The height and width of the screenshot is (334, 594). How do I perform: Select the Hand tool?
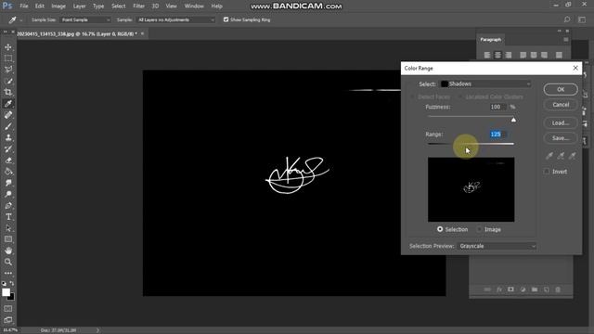click(8, 250)
